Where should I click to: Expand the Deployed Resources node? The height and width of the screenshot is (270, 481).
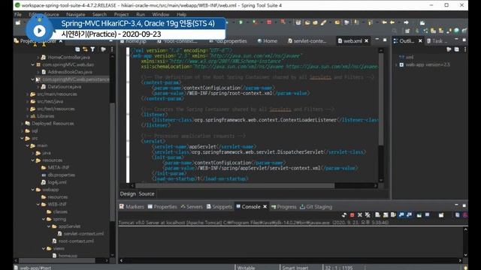coord(23,123)
